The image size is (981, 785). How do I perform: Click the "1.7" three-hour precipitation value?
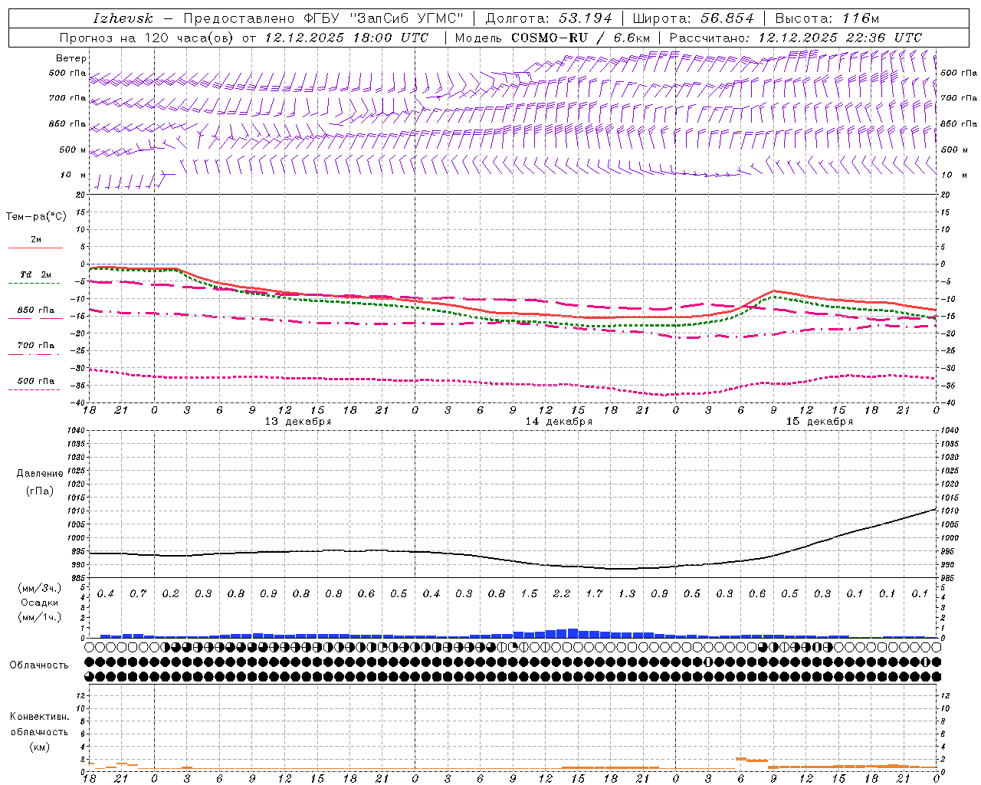(595, 593)
